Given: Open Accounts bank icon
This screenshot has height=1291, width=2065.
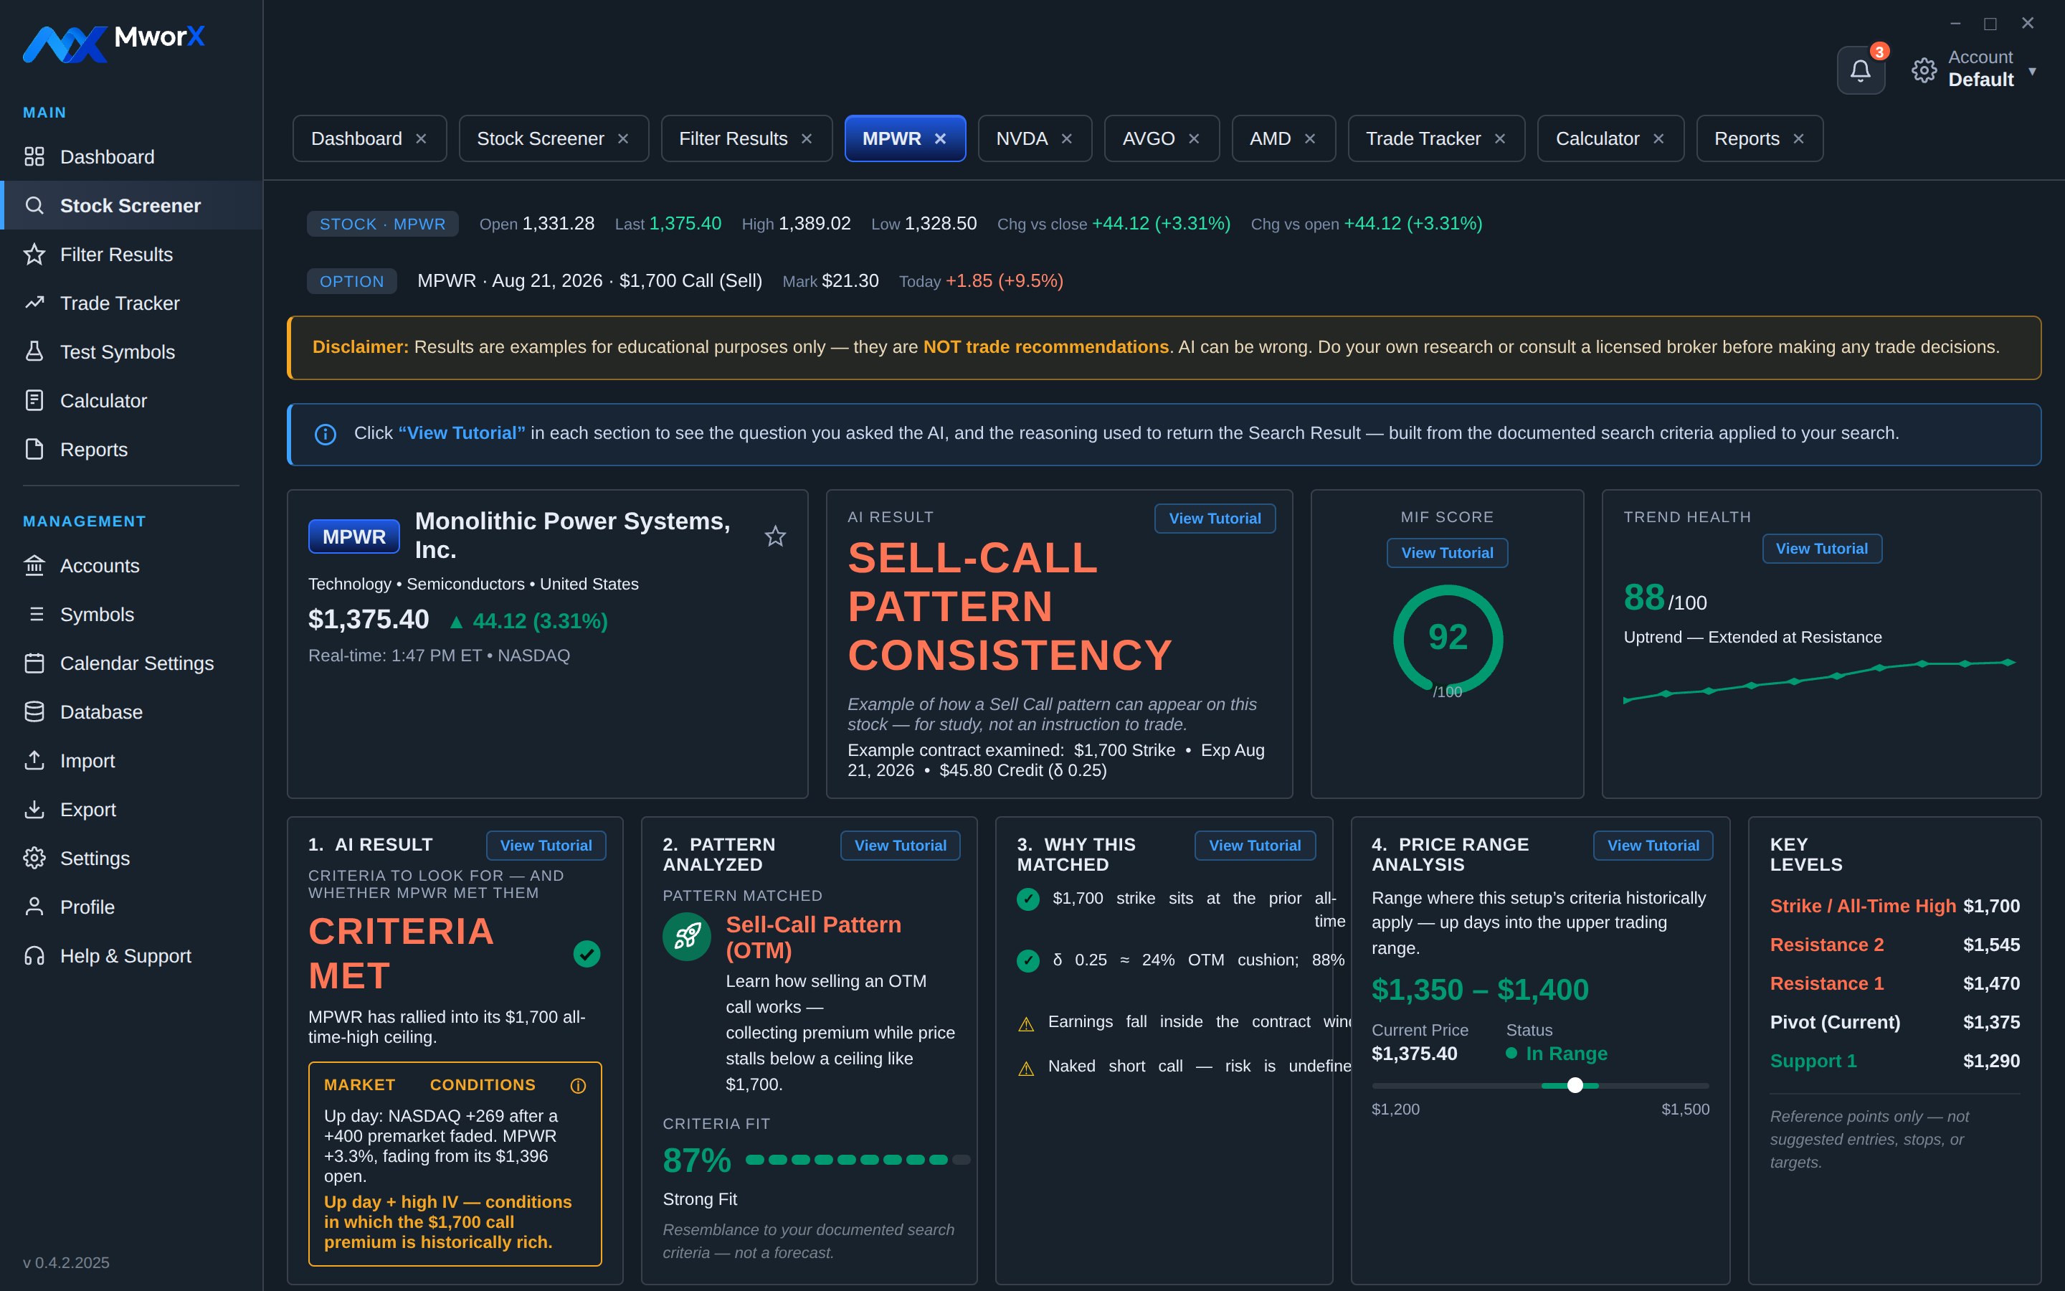Looking at the screenshot, I should tap(34, 565).
